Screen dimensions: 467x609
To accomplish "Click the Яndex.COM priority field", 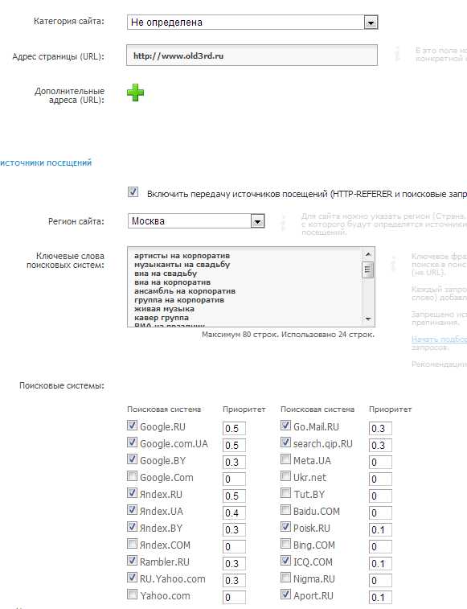I will coord(234,546).
